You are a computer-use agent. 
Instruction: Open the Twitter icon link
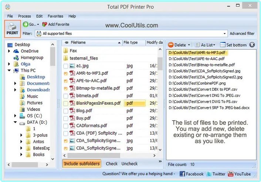tap(209, 174)
